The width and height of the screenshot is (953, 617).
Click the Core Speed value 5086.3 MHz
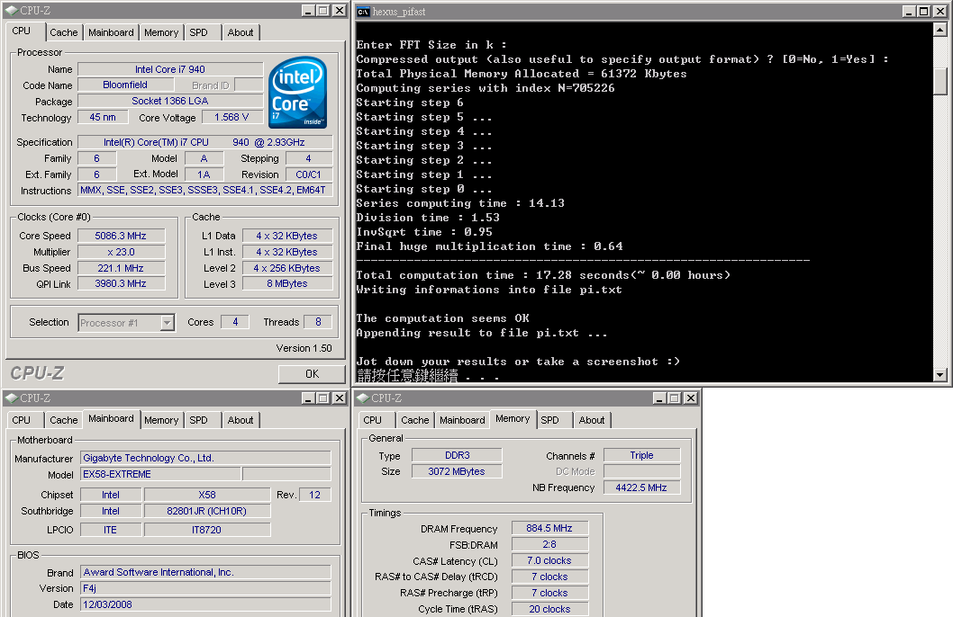(x=121, y=236)
